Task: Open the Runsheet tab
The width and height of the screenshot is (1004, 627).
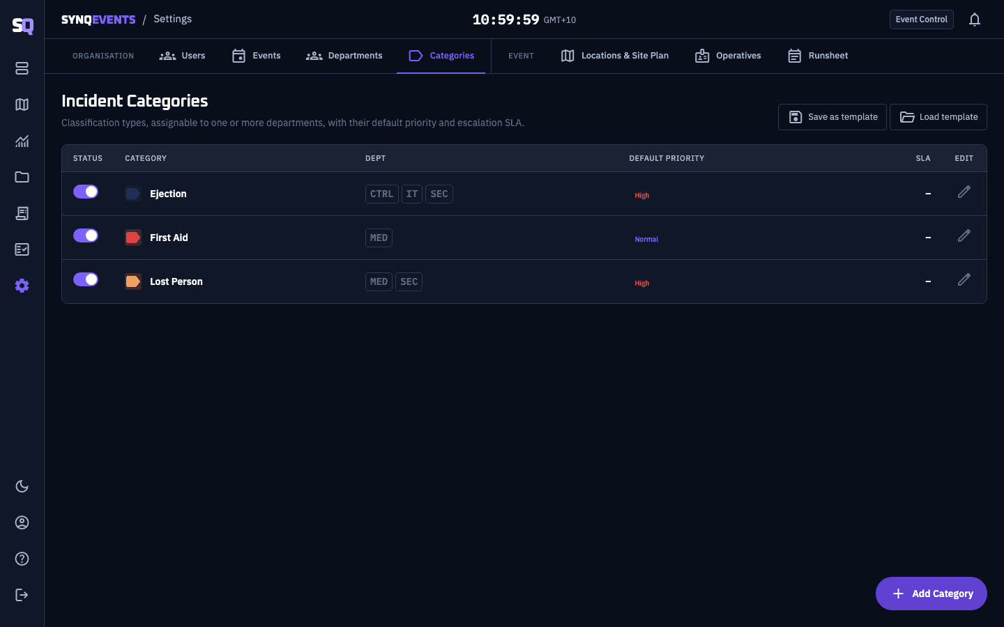Action: [818, 56]
